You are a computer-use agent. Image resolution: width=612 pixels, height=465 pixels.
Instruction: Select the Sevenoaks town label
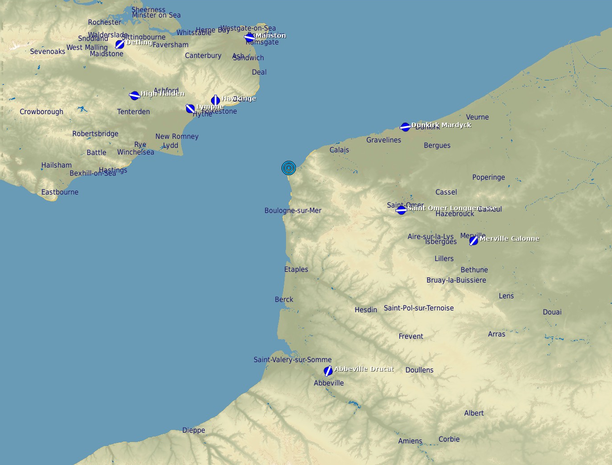(x=48, y=52)
